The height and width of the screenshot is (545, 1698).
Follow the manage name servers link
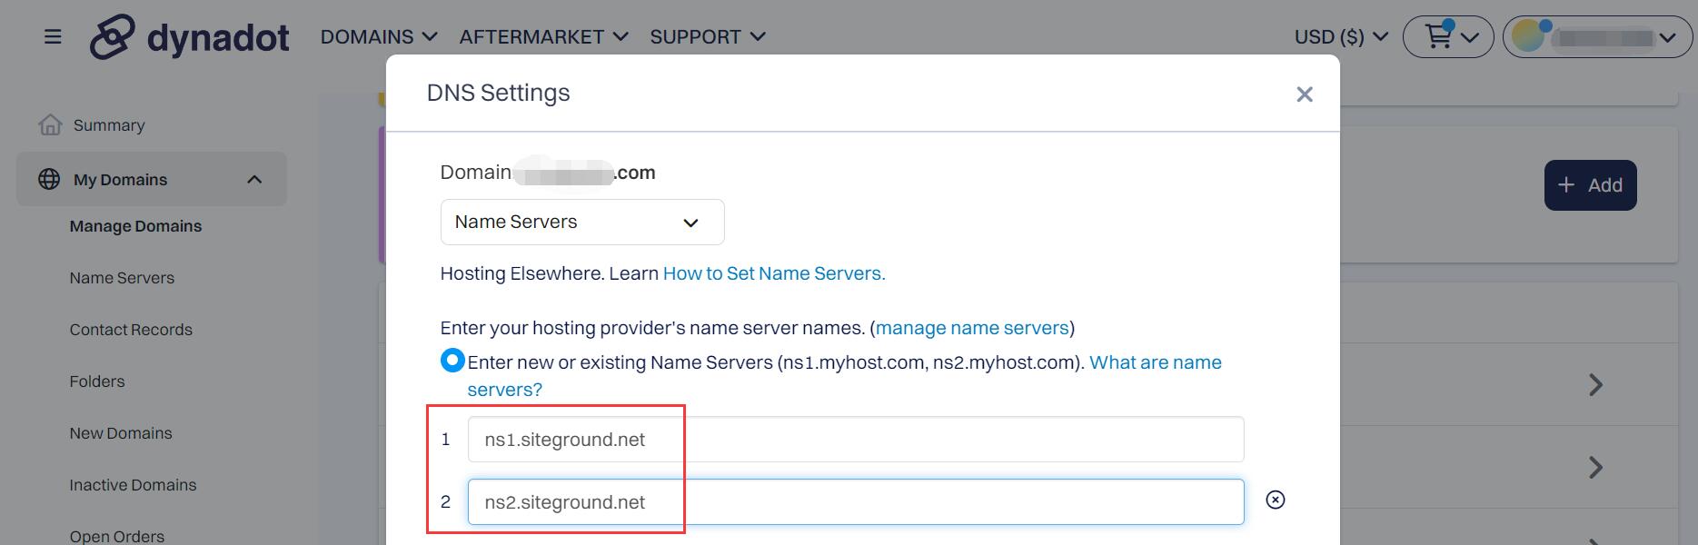coord(972,328)
